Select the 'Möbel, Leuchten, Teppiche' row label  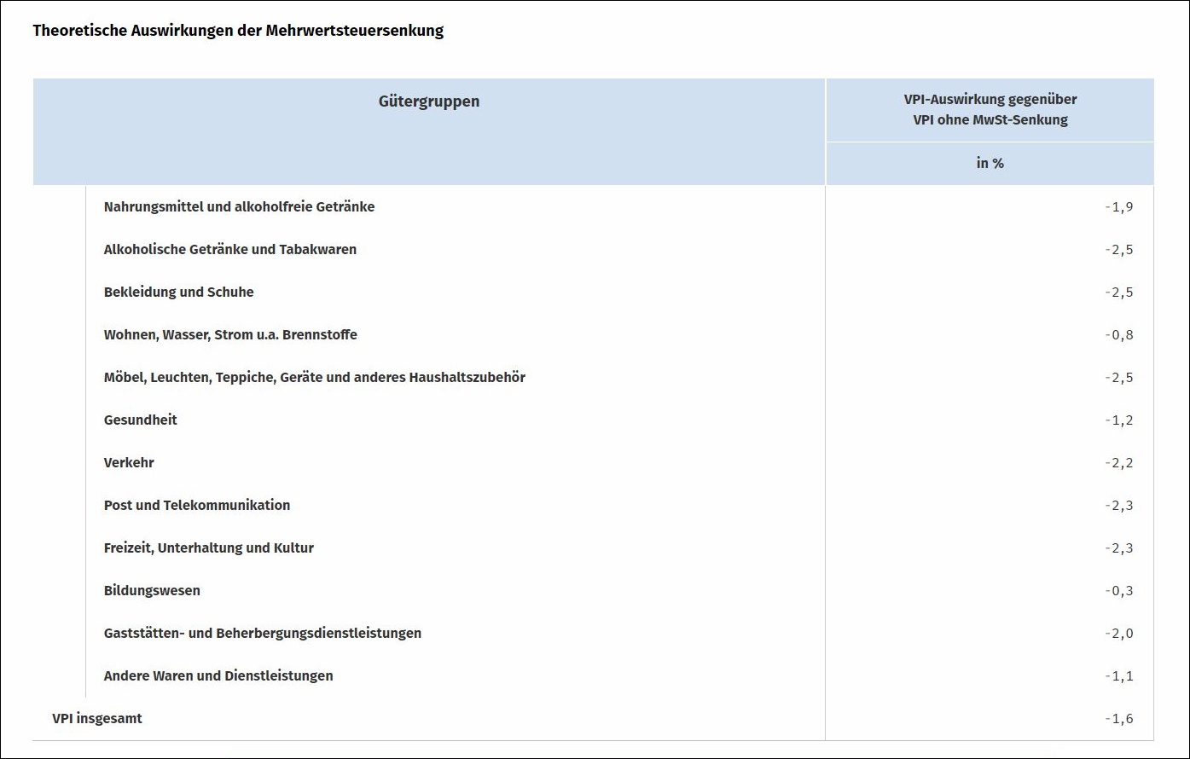(x=314, y=377)
